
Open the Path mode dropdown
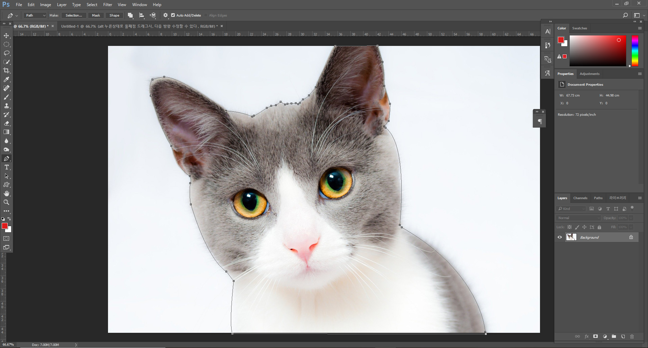click(x=35, y=15)
